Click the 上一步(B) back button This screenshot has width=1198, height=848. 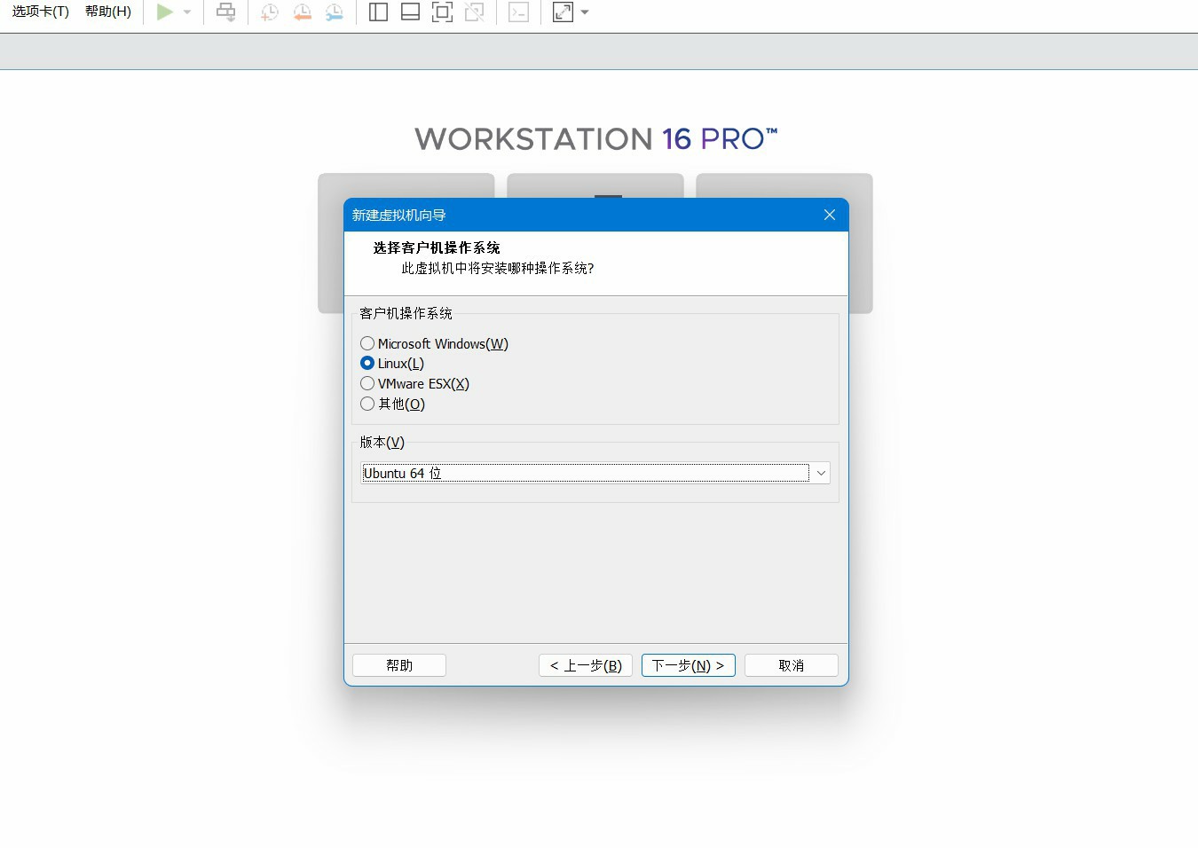click(x=586, y=665)
